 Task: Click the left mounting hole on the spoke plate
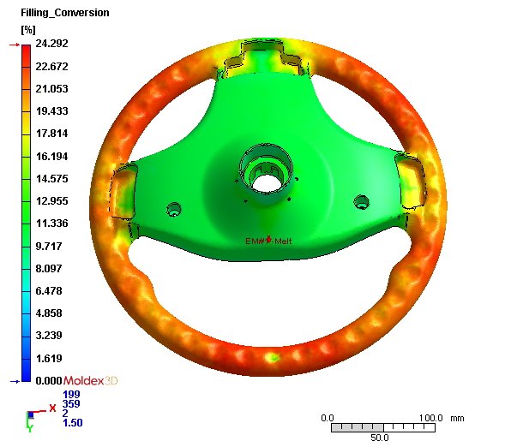(x=174, y=209)
